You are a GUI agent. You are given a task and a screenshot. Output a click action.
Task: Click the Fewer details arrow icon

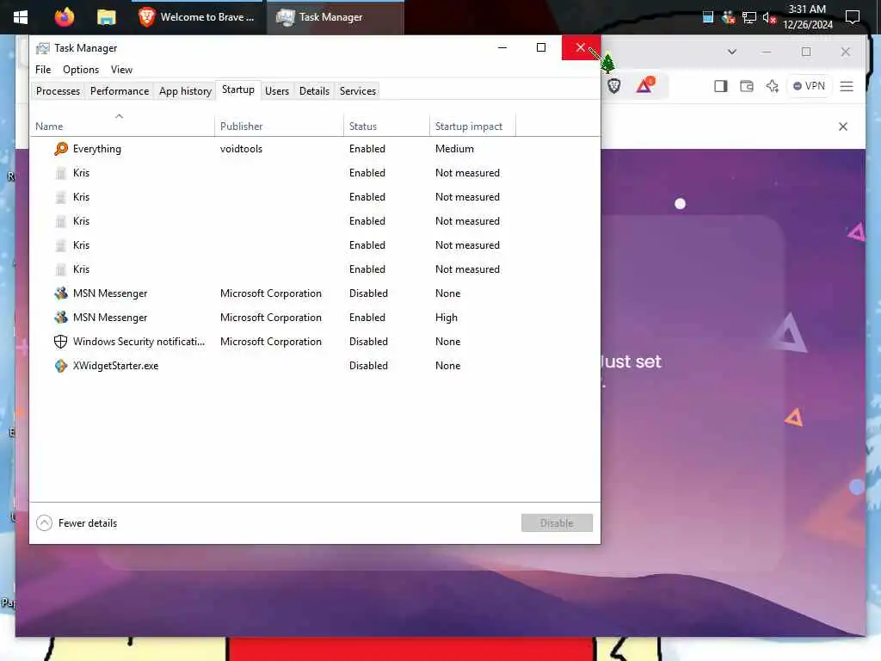44,523
